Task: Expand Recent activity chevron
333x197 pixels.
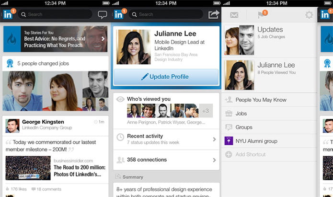Action: coord(214,139)
